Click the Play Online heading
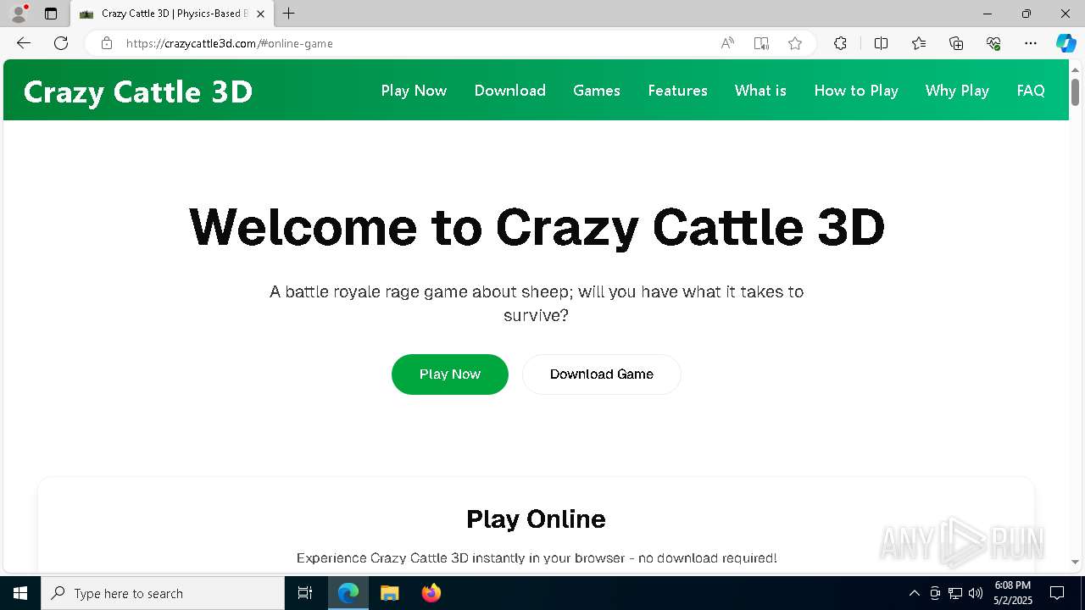Screen dimensions: 1085x610 click(x=536, y=518)
